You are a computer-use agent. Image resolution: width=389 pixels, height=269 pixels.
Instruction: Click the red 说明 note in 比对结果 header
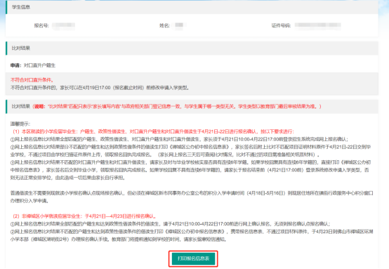177,107
